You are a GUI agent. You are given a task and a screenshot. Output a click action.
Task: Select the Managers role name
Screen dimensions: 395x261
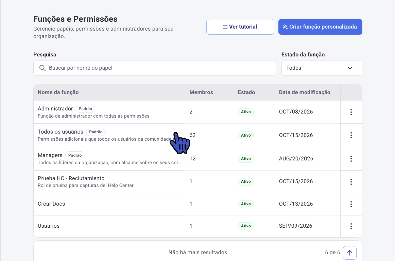point(50,155)
